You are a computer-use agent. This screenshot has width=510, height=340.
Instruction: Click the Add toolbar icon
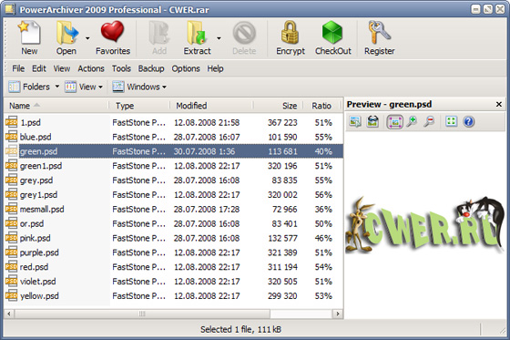point(159,33)
